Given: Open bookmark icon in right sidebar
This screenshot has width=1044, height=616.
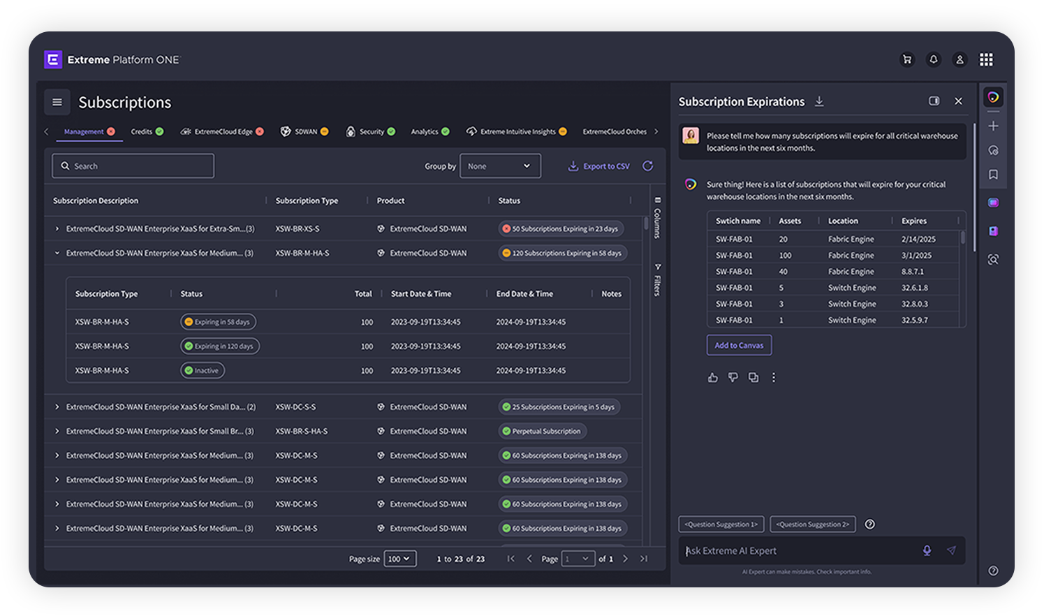Looking at the screenshot, I should [993, 175].
